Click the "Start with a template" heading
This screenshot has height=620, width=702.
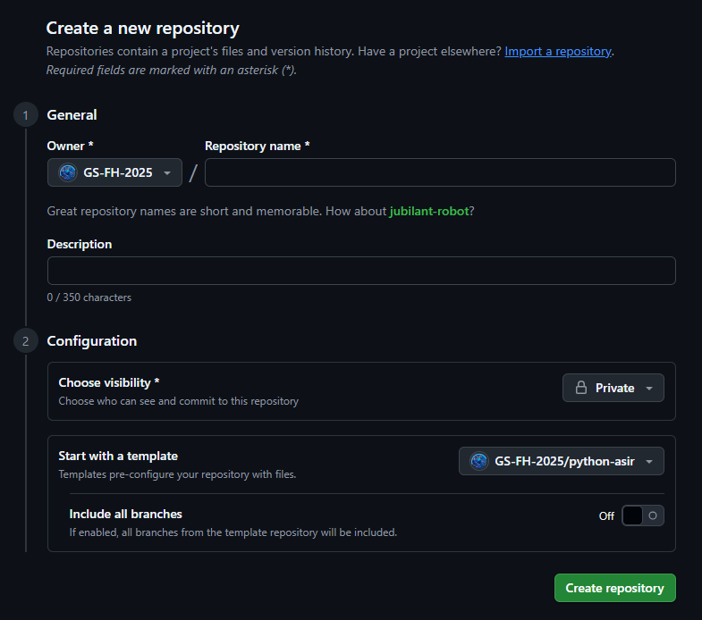[118, 456]
